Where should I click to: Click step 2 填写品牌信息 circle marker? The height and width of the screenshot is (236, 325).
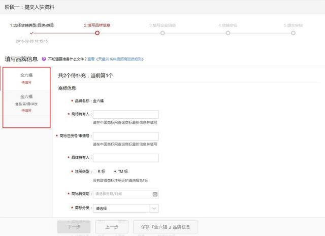[x=97, y=33]
